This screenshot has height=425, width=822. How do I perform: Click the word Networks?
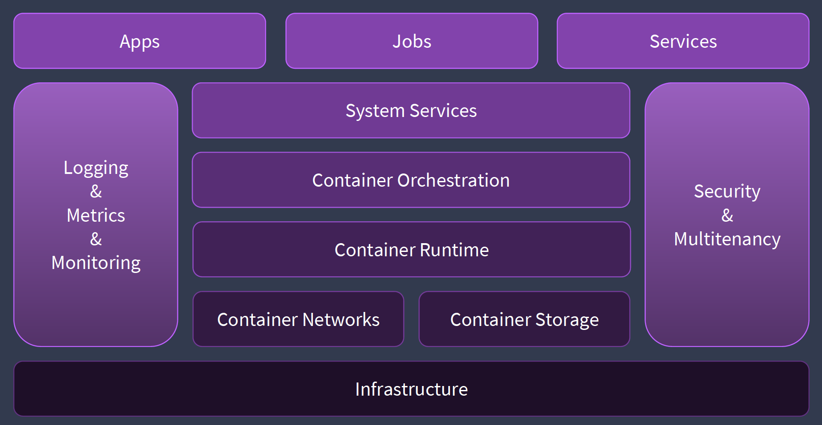point(341,319)
